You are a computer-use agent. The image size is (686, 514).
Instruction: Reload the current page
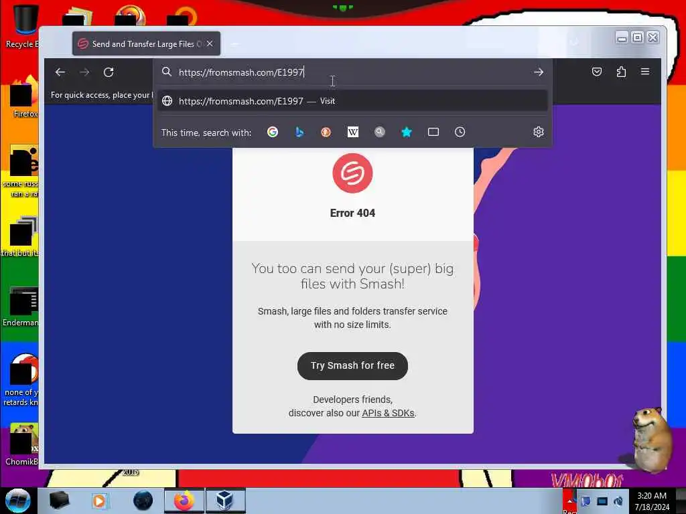point(109,72)
